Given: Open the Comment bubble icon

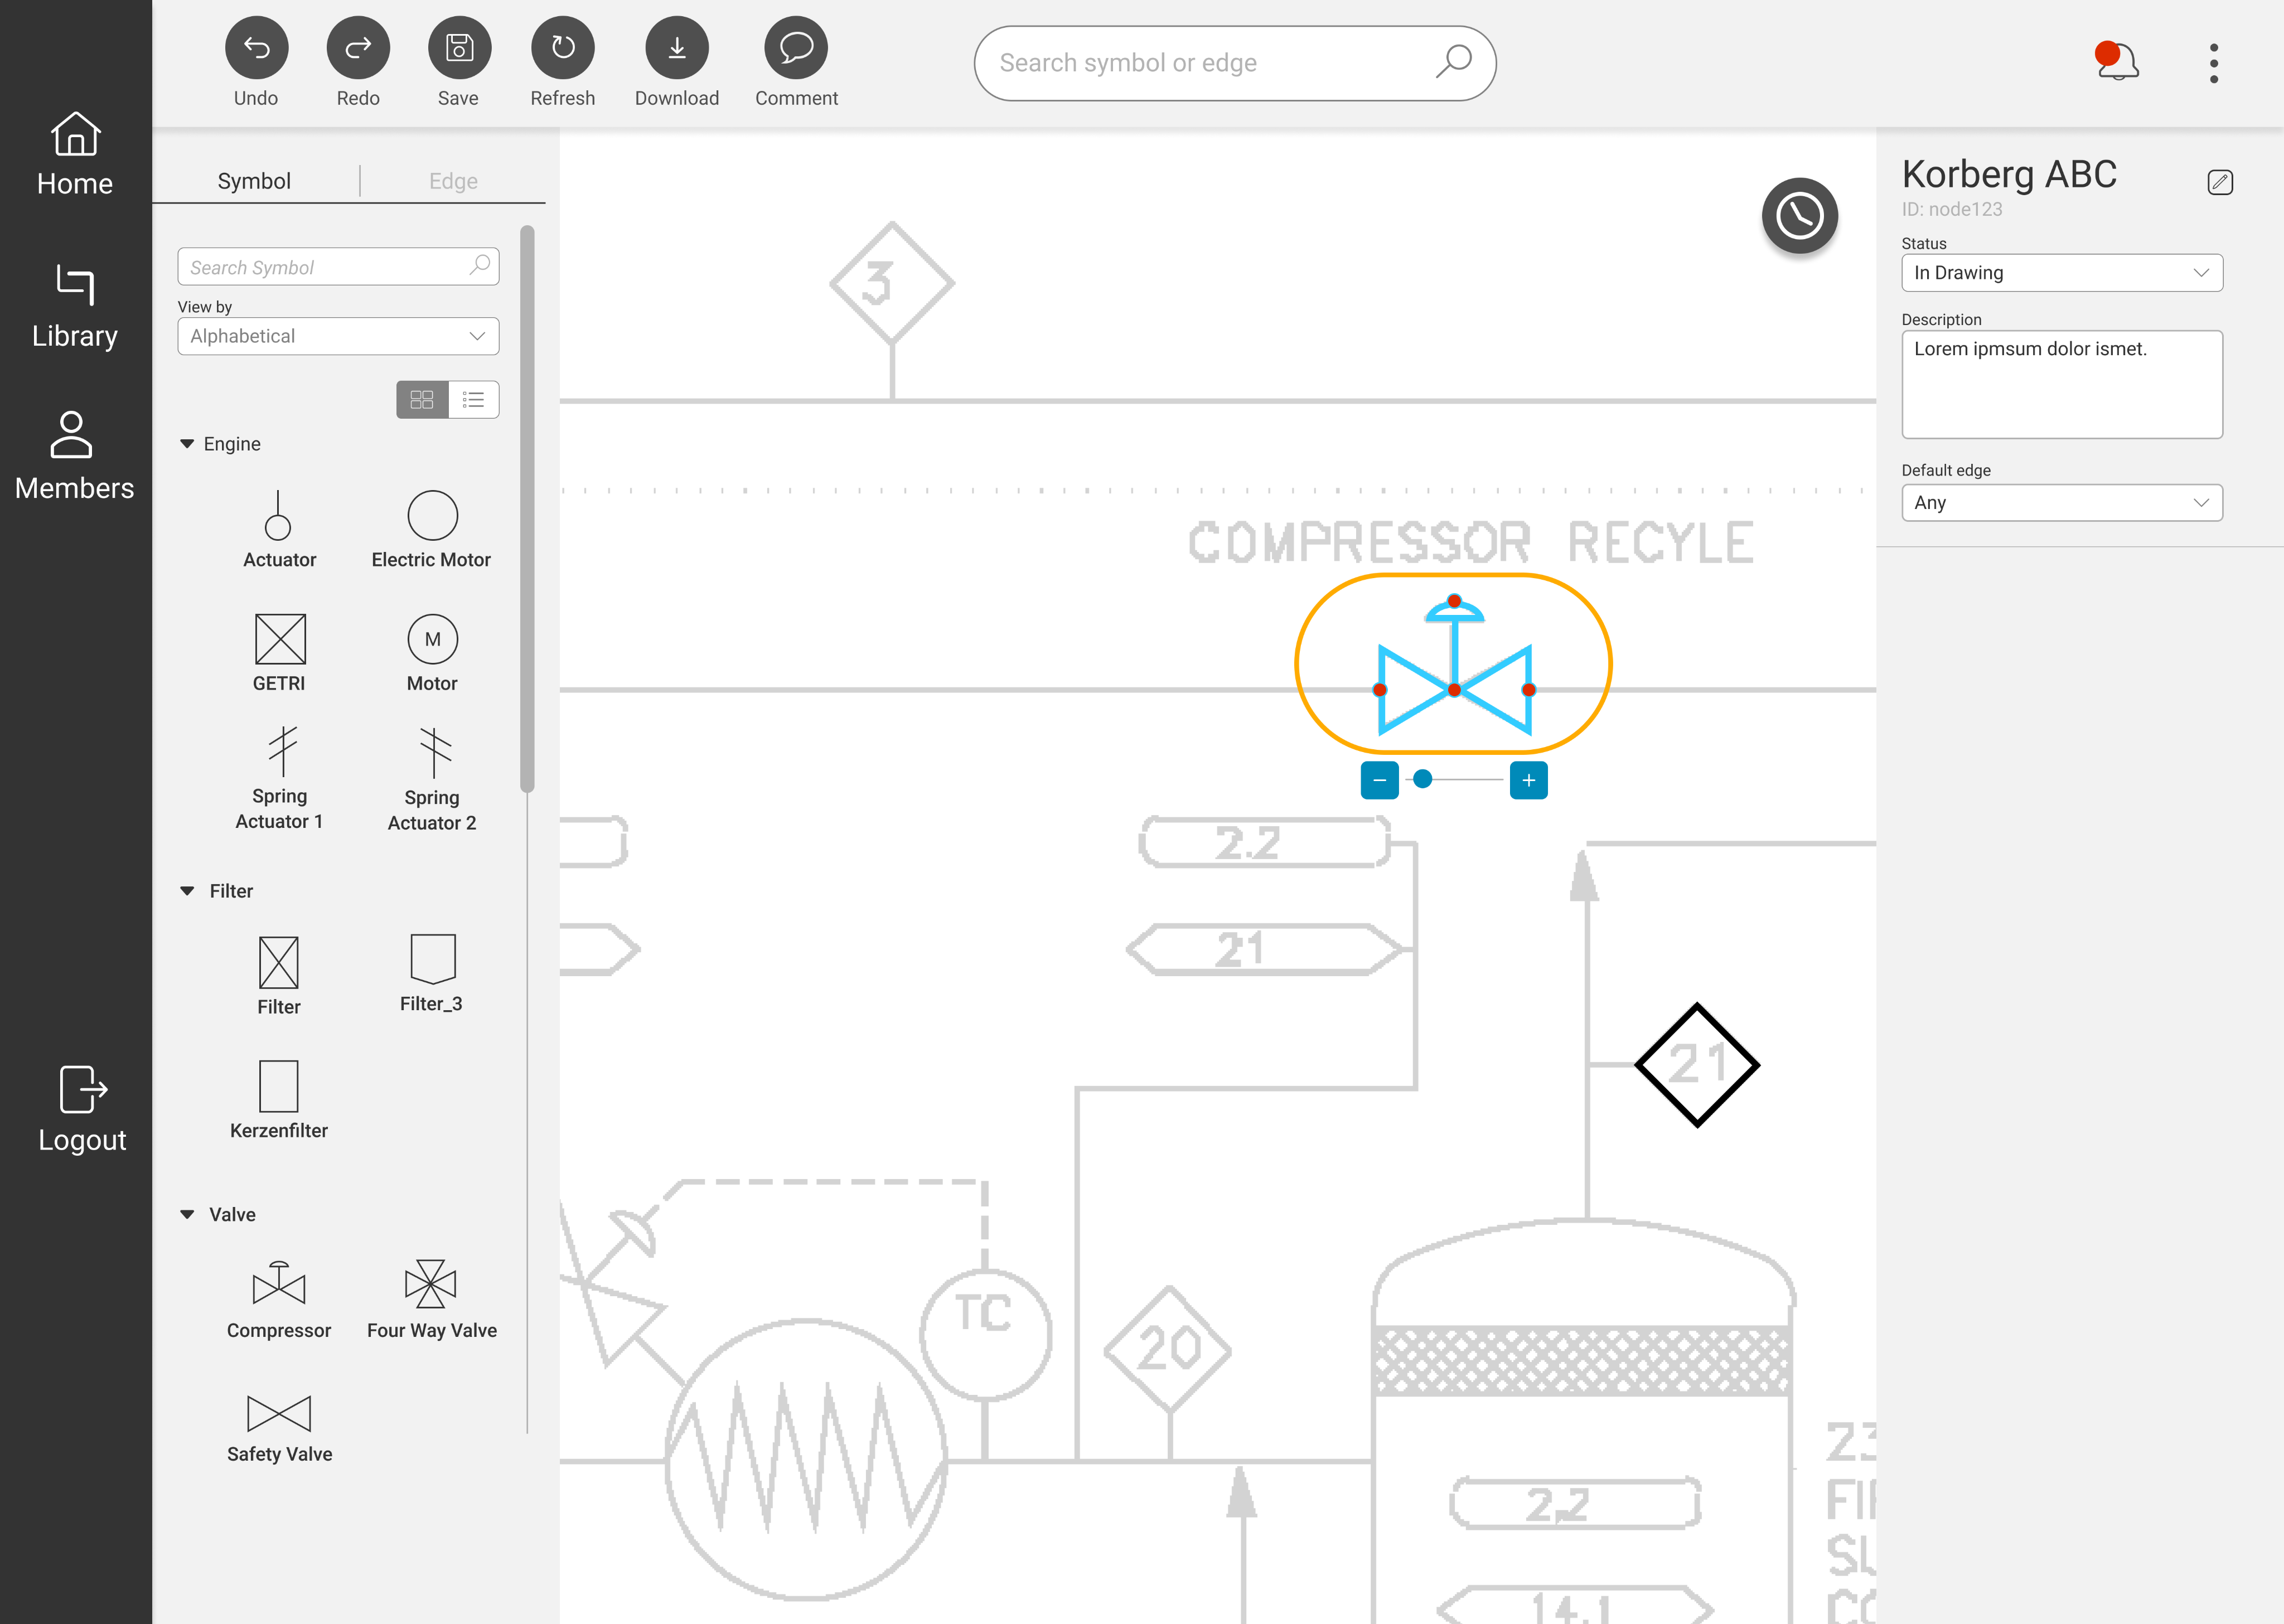Looking at the screenshot, I should click(795, 48).
